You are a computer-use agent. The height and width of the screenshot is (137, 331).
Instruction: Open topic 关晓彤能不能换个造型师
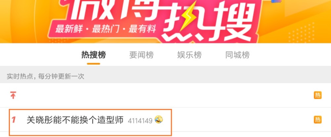click(75, 120)
